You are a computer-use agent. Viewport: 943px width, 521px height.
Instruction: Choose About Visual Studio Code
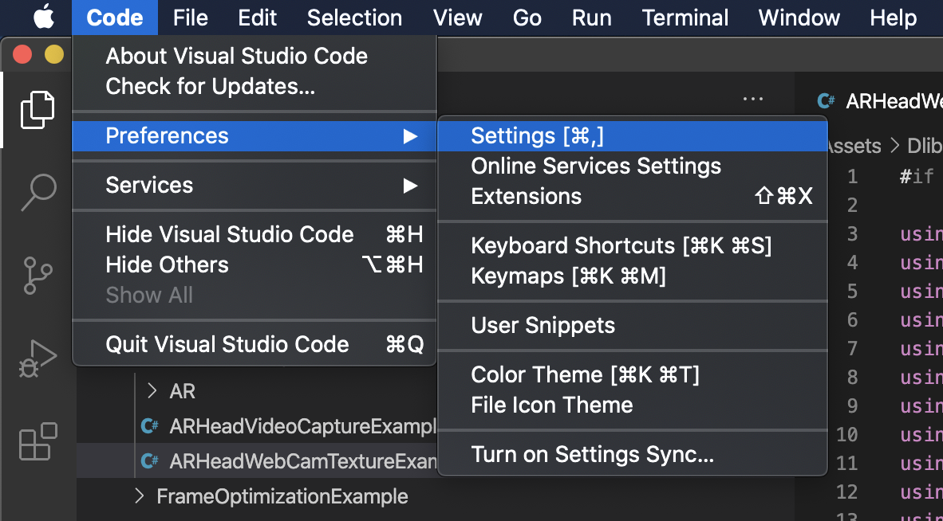(x=254, y=56)
